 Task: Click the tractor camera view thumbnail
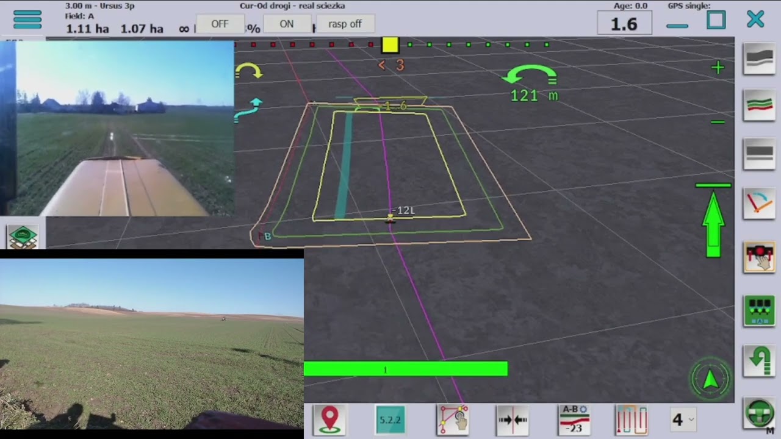[124, 129]
